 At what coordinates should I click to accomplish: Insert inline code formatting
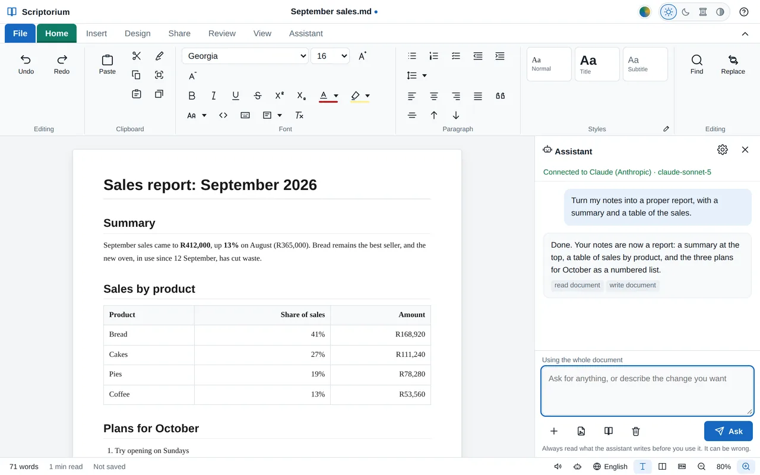(223, 115)
